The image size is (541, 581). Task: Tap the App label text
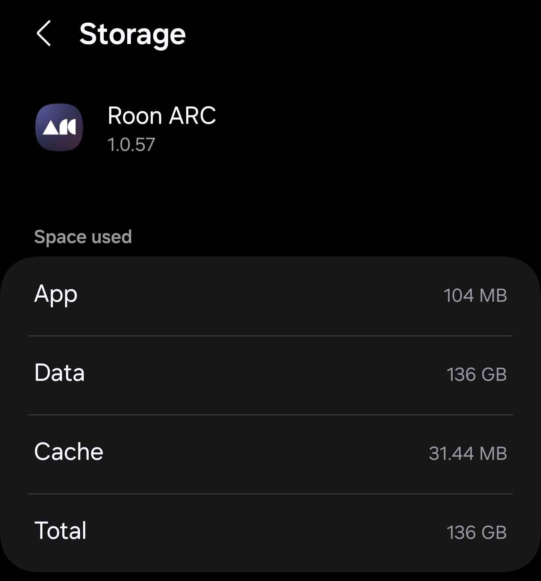click(x=56, y=295)
